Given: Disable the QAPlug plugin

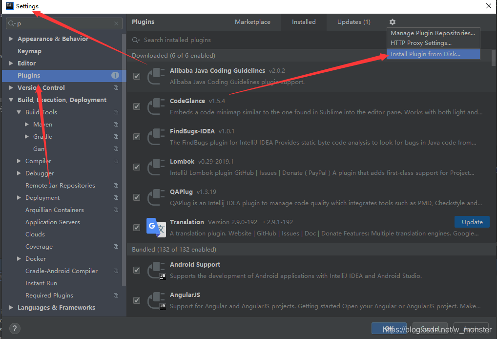Looking at the screenshot, I should pos(137,197).
